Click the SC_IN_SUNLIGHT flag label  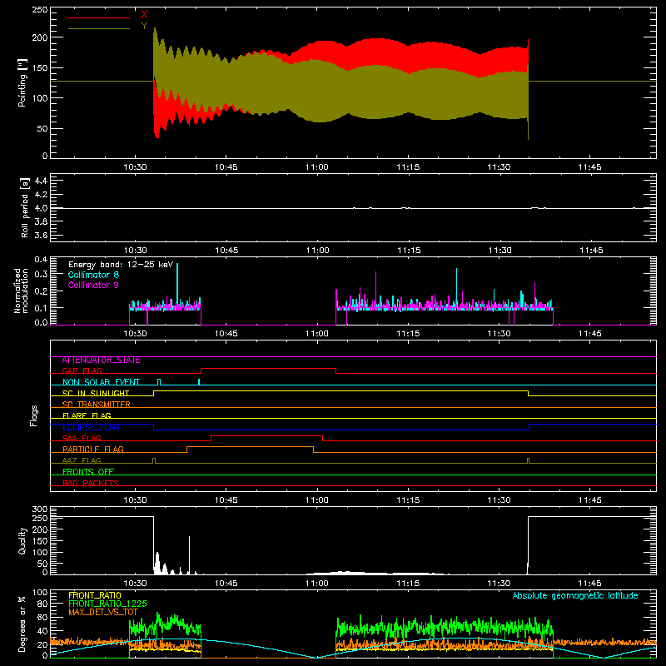[95, 393]
